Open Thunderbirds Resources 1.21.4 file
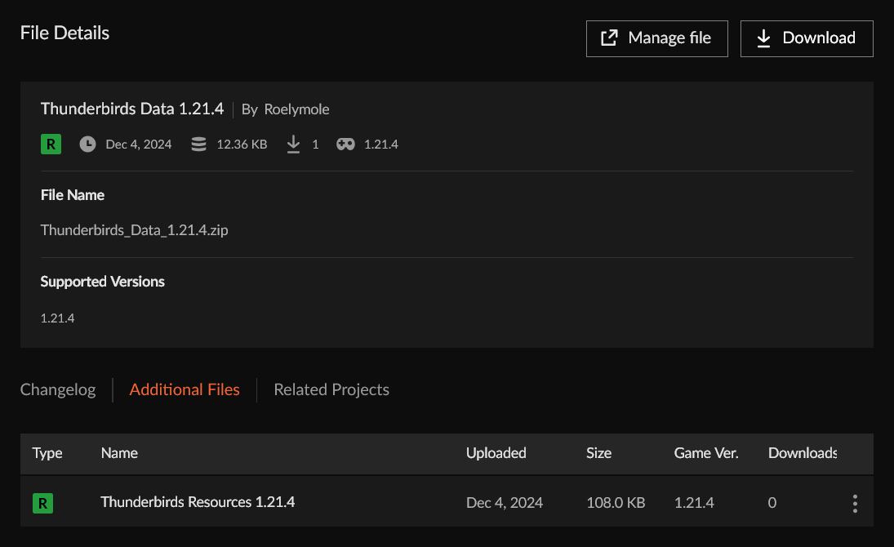 198,502
